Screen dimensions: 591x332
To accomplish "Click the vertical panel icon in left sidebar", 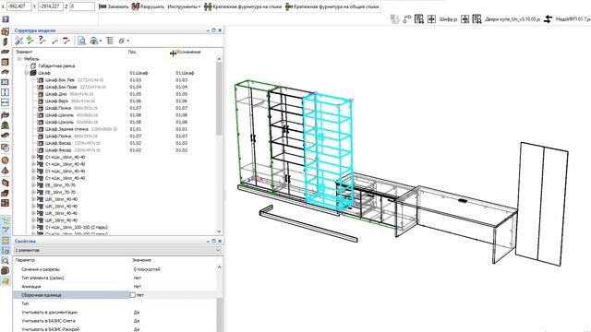I will click(x=6, y=41).
